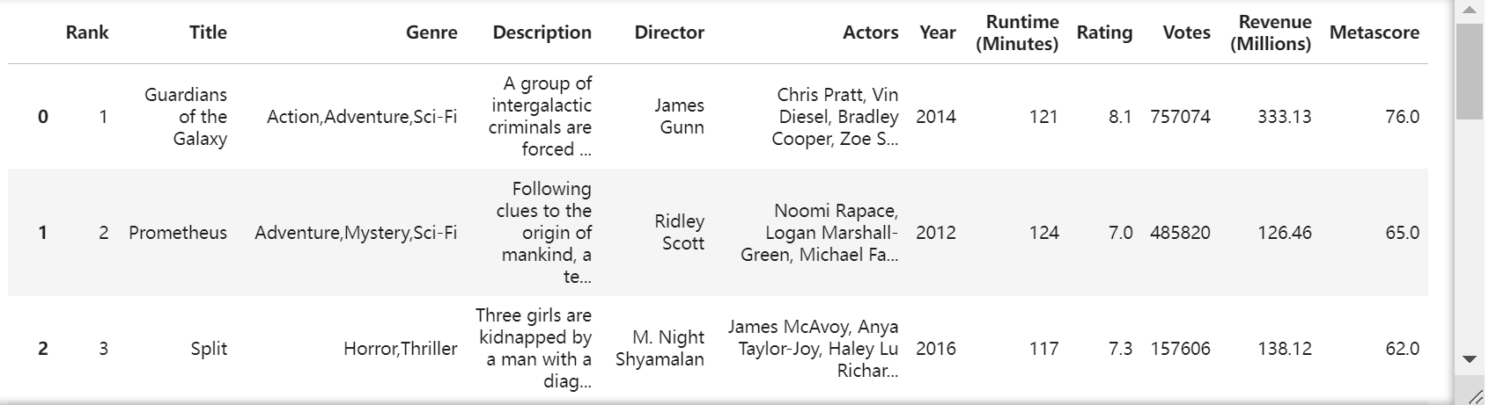The height and width of the screenshot is (405, 1489).
Task: Click the scrollbar down arrow
Action: click(1469, 358)
